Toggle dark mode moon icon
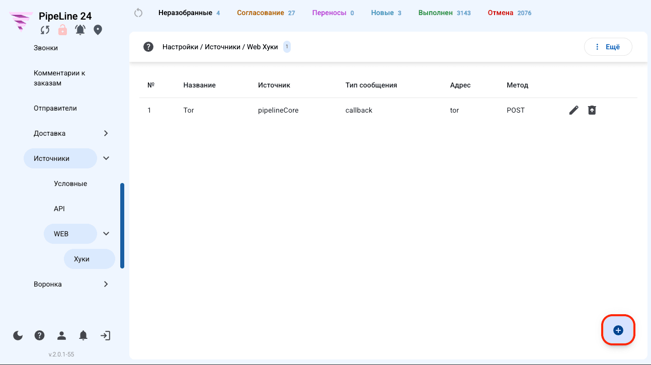The image size is (651, 365). tap(18, 335)
